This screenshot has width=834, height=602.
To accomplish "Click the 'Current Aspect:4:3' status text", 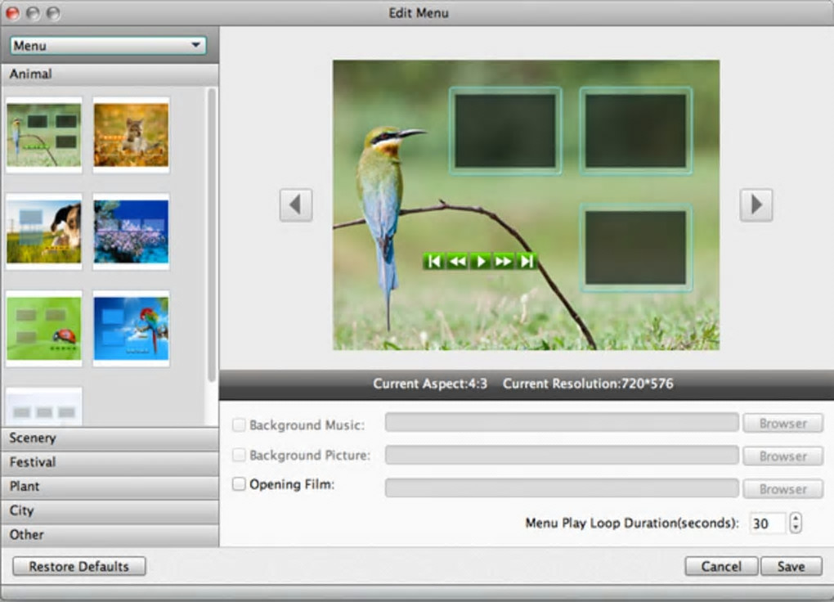I will coord(430,384).
